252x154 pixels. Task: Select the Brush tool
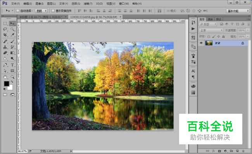12,41
